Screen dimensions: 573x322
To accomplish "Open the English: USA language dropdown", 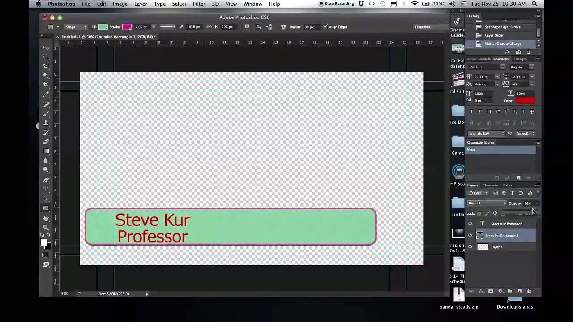I will [x=487, y=133].
